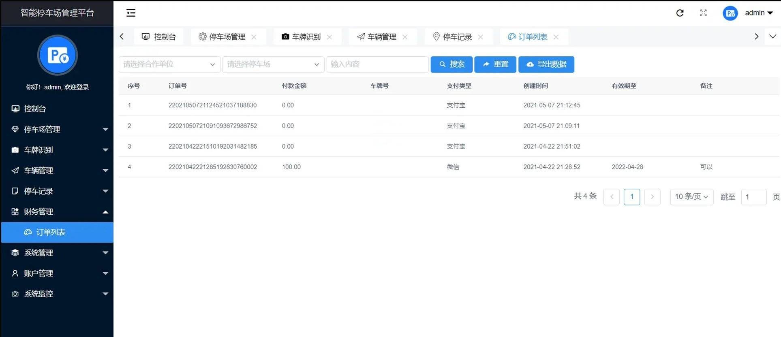Change page size via 10 条/页 selector
The width and height of the screenshot is (781, 337).
tap(691, 197)
